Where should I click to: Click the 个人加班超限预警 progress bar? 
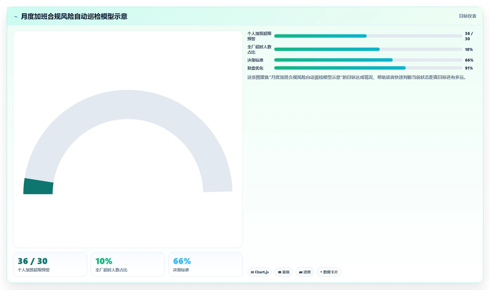pyautogui.click(x=368, y=36)
